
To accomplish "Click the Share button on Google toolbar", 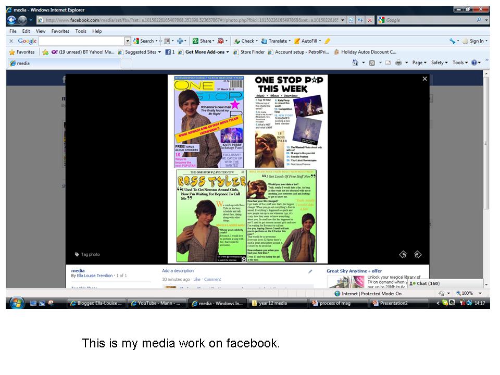I will click(x=203, y=41).
